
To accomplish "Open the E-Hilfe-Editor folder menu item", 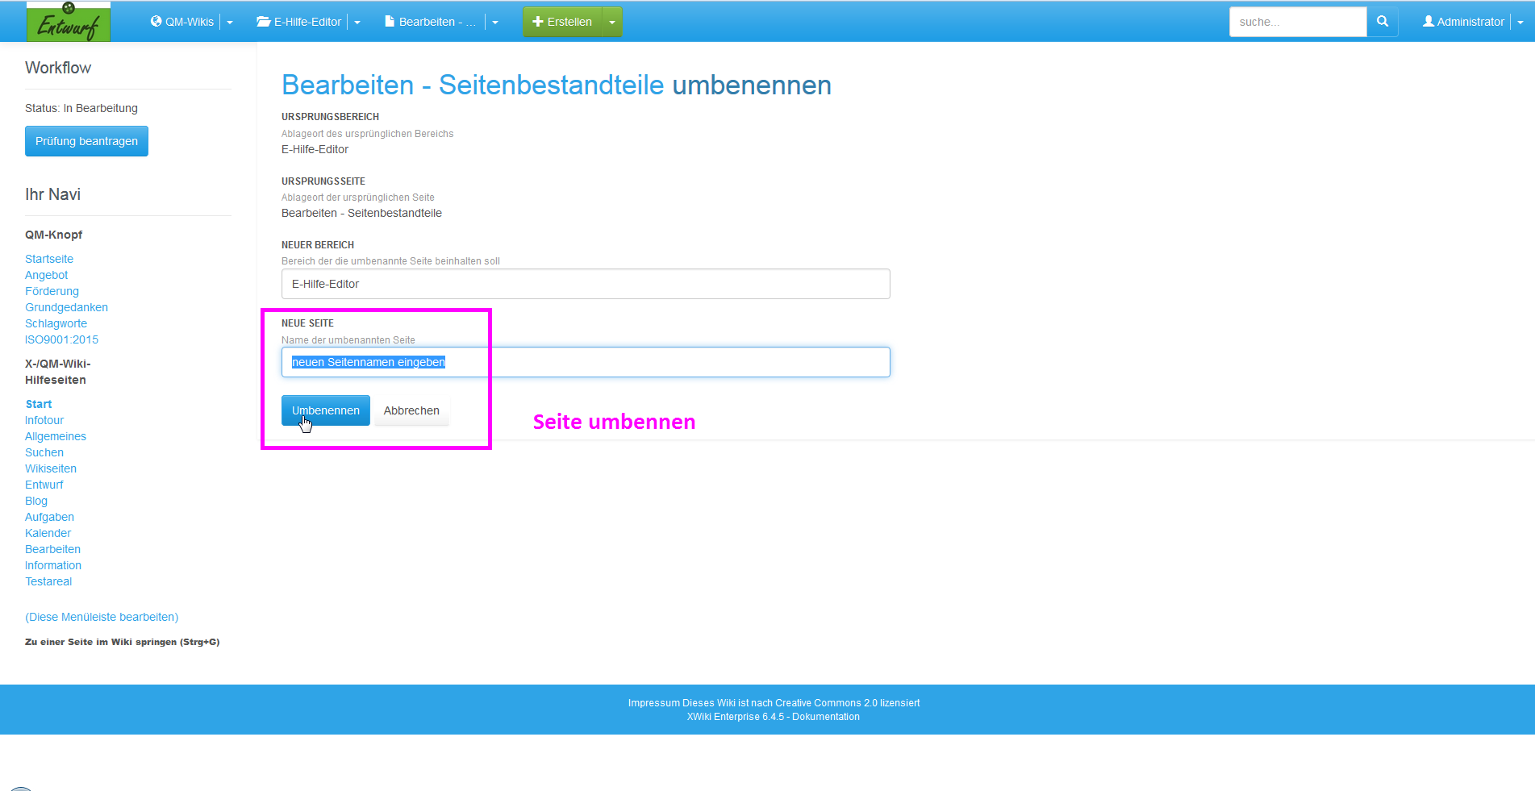I will tap(299, 22).
